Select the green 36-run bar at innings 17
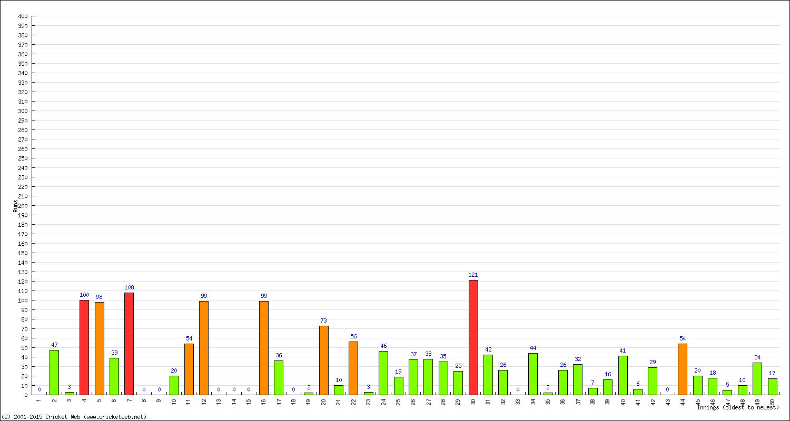 [279, 378]
